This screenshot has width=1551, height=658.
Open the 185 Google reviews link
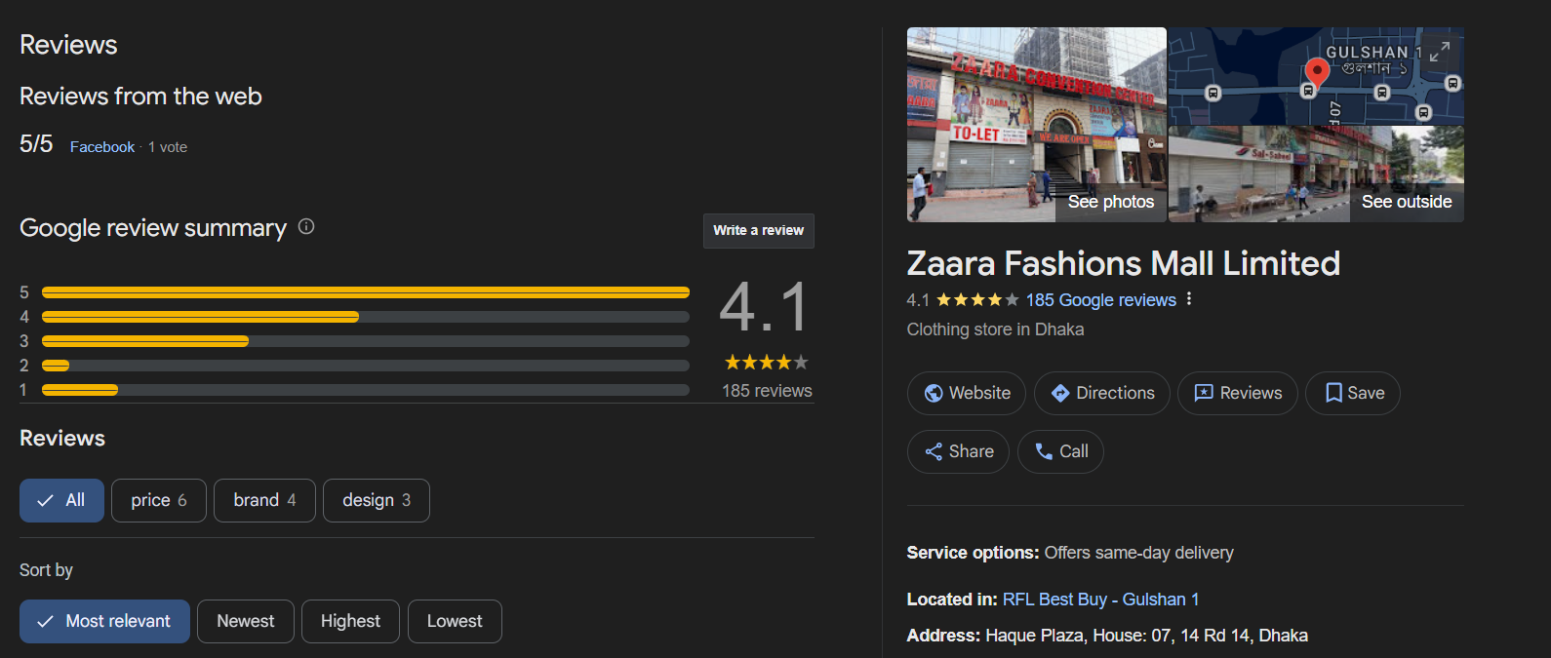tap(1100, 300)
